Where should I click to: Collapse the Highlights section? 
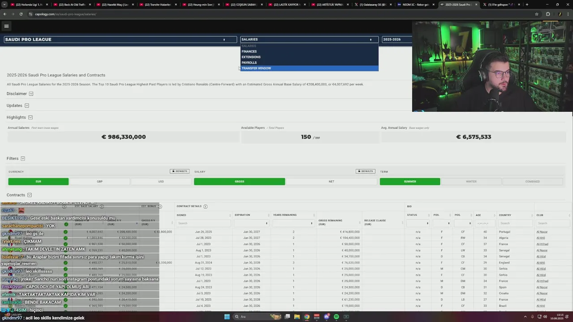[30, 117]
